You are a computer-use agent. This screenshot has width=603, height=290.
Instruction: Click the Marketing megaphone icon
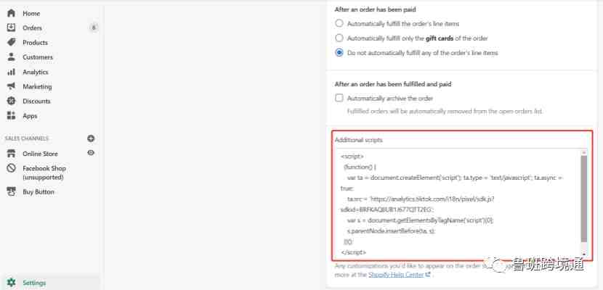pos(11,86)
